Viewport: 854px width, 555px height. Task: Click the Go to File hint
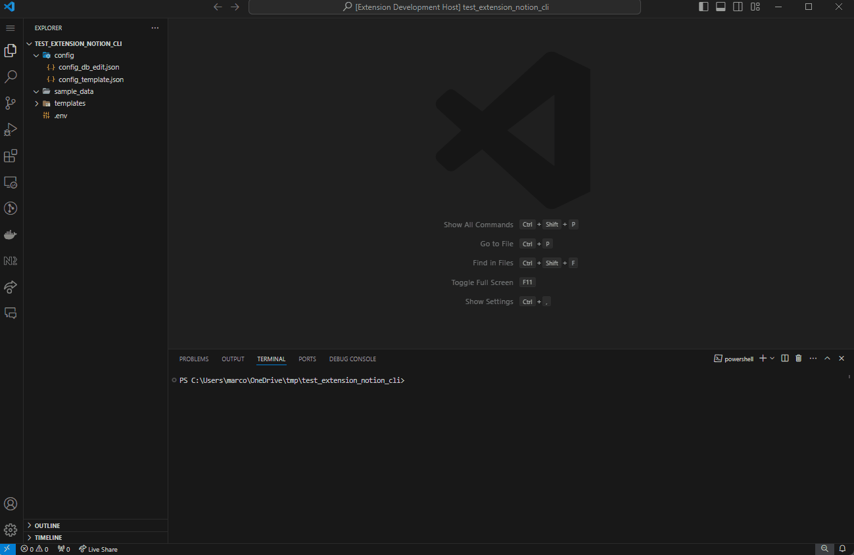497,244
